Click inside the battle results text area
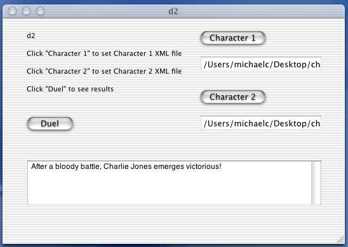The image size is (348, 247). [x=170, y=183]
